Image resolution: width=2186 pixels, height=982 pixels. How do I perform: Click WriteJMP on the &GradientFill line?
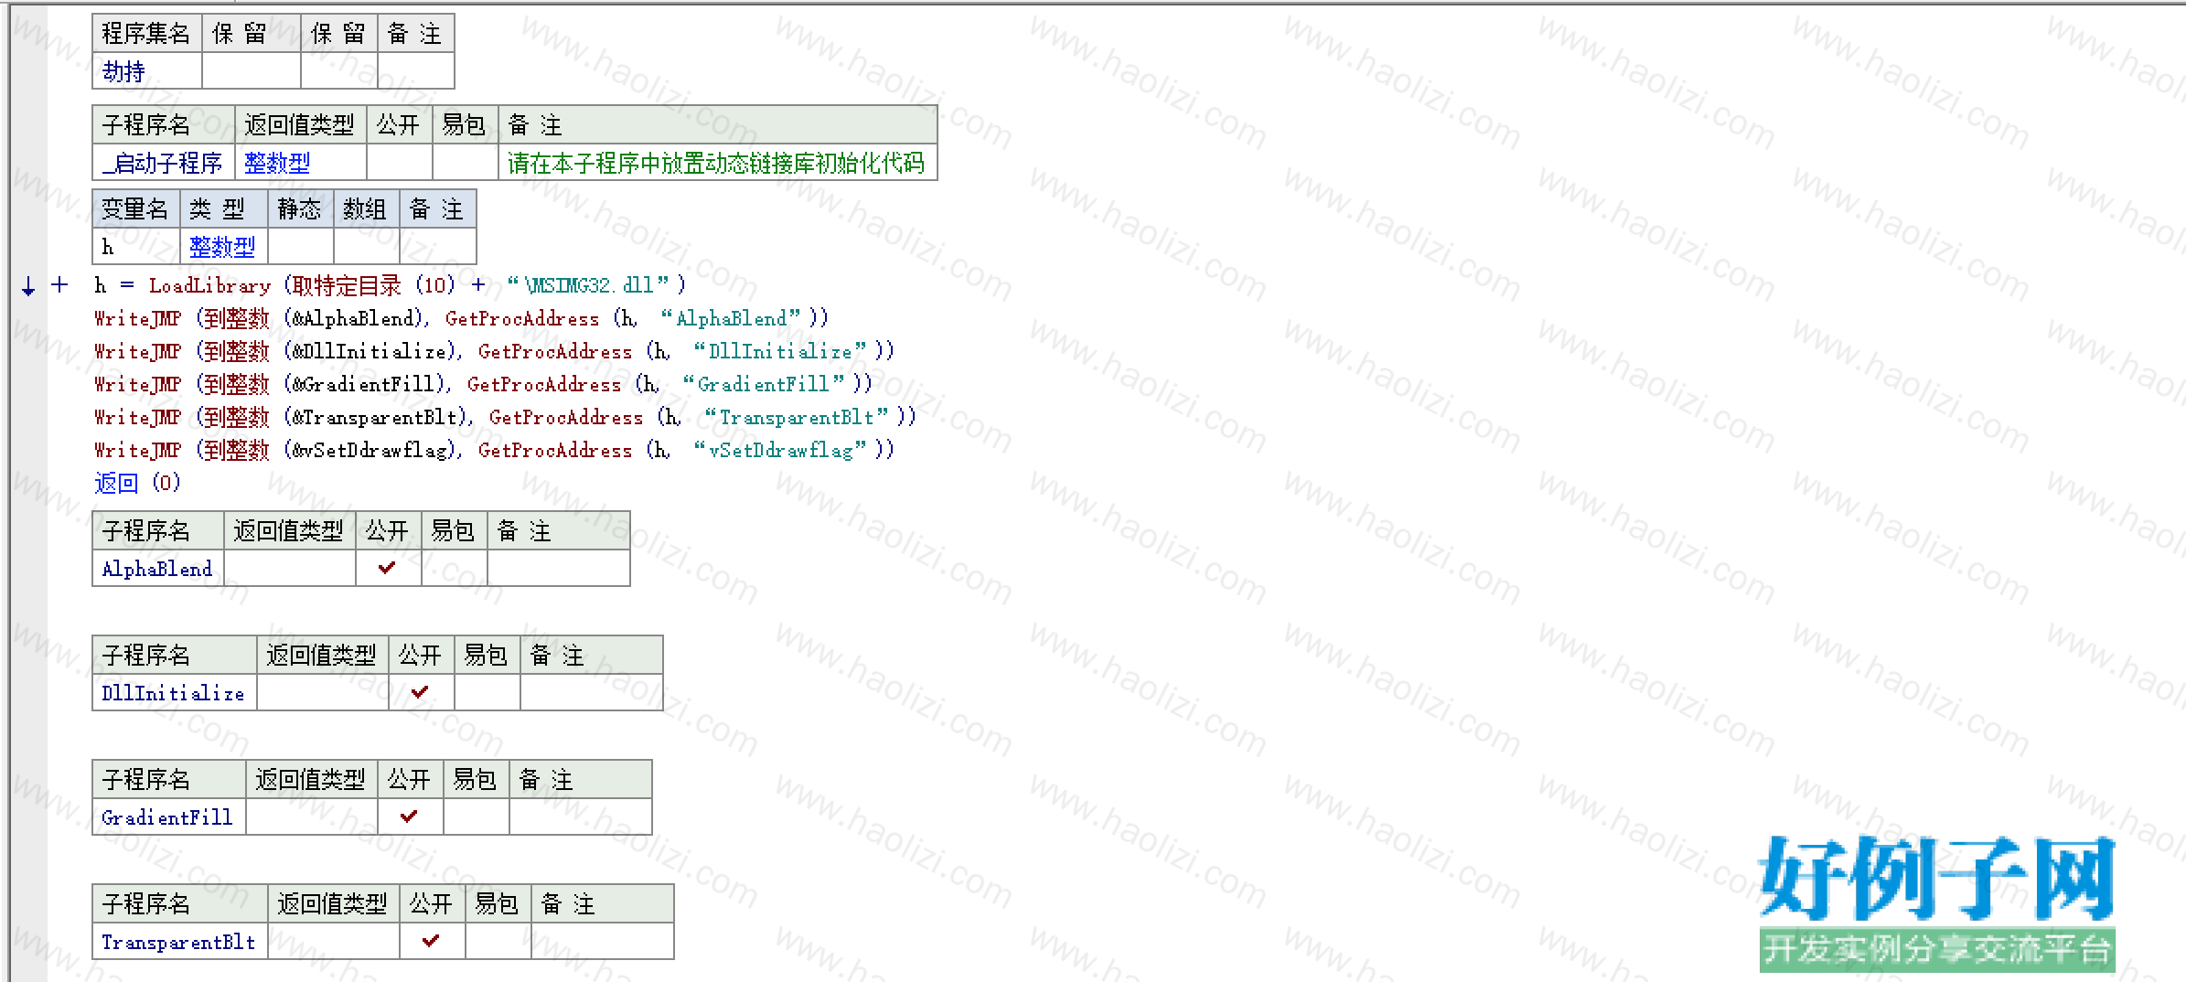click(x=138, y=384)
